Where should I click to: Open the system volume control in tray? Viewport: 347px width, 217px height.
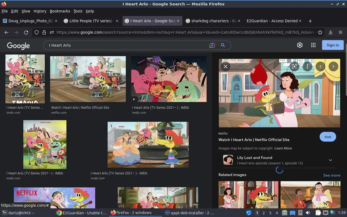pos(308,213)
